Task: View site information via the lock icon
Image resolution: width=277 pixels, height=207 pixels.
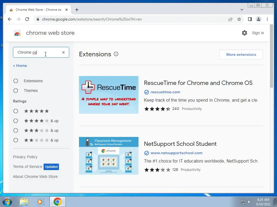Action: tap(38, 19)
